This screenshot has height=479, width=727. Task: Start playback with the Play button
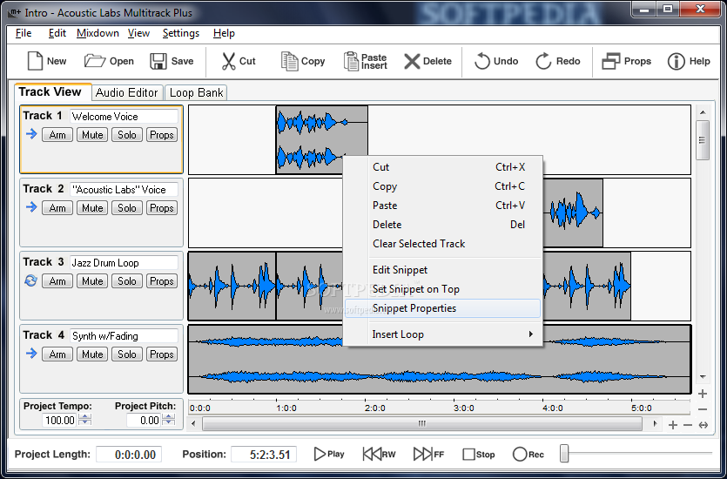point(329,455)
